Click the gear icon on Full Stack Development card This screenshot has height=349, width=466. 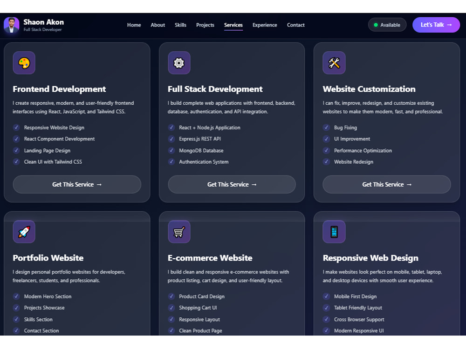click(x=179, y=63)
